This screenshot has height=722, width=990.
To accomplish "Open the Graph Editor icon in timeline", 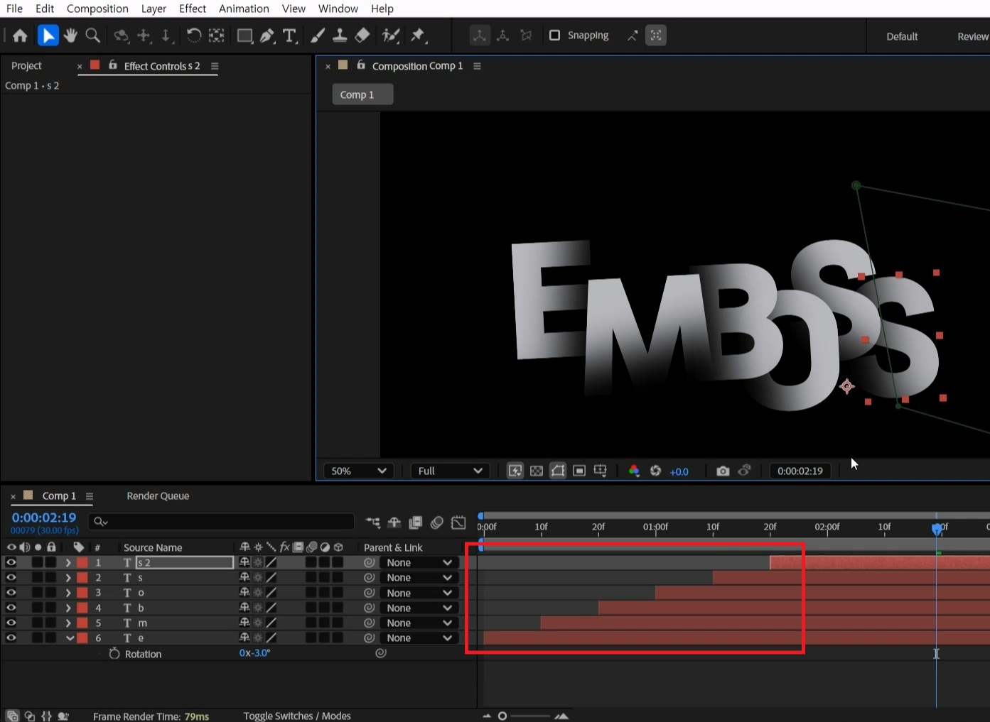I will point(458,523).
